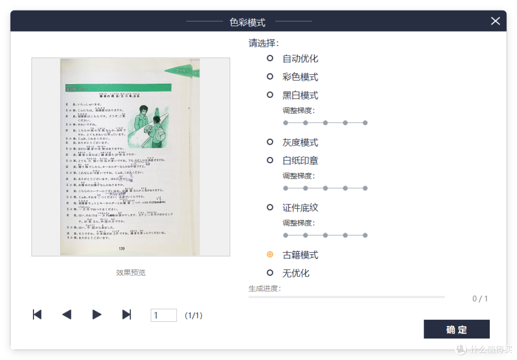
Task: Close the 色彩模式 dialog
Action: coord(495,21)
